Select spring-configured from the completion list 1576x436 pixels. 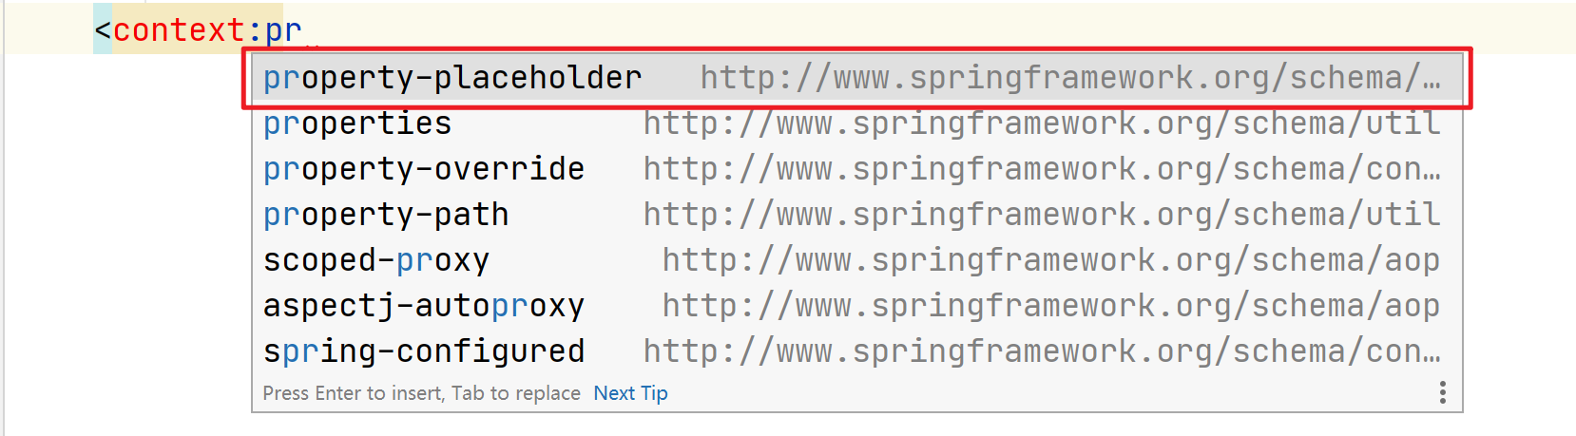[x=424, y=351]
